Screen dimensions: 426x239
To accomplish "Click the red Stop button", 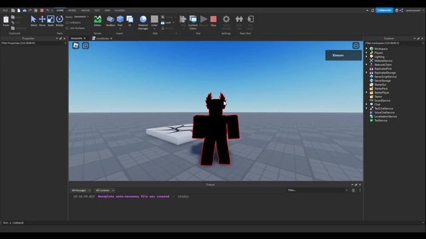I will [213, 21].
